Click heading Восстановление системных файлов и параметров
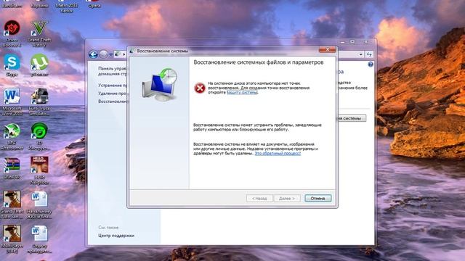The width and height of the screenshot is (465, 261). (259, 62)
